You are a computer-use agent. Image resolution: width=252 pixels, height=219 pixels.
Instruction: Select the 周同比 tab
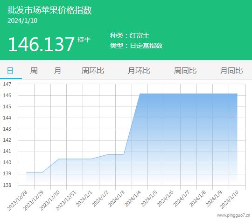click(185, 71)
